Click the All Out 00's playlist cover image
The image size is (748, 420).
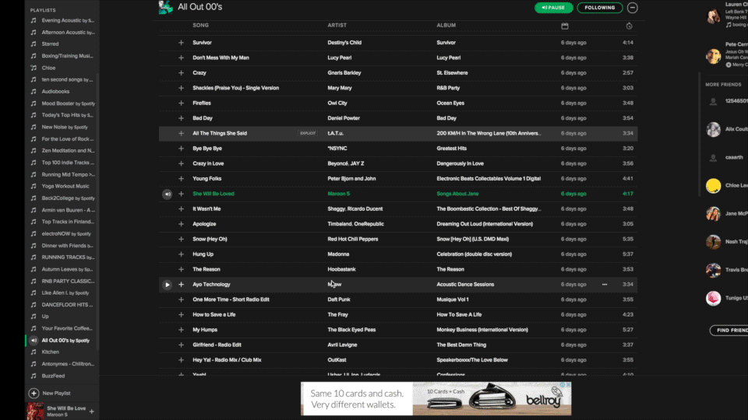(165, 7)
